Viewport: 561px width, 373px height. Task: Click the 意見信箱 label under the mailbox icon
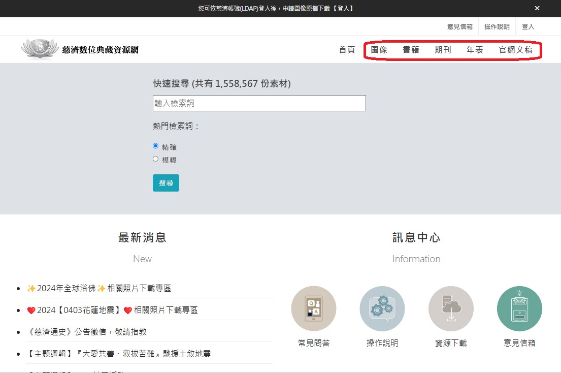[x=519, y=343]
